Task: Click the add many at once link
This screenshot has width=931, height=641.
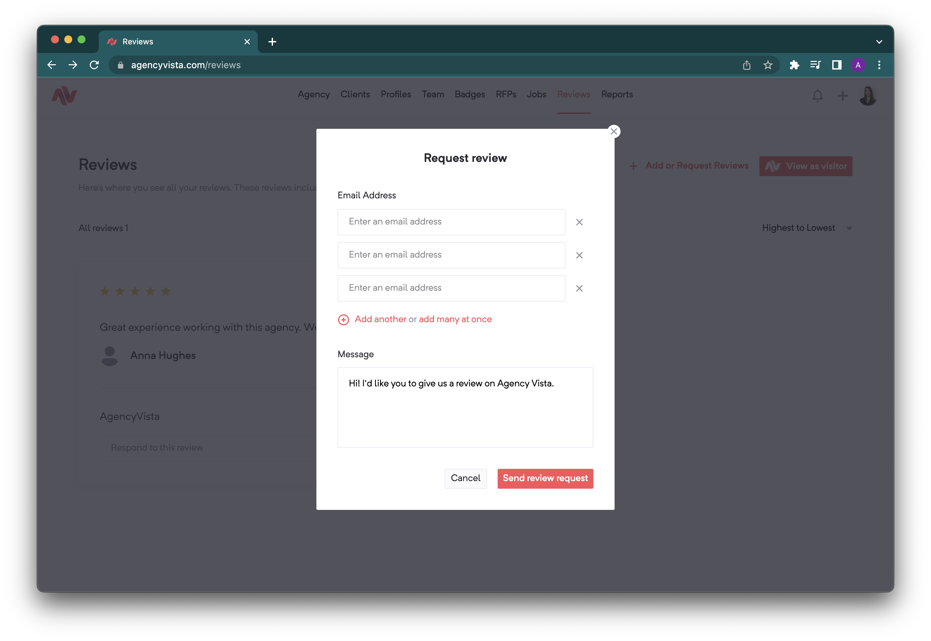Action: point(455,319)
